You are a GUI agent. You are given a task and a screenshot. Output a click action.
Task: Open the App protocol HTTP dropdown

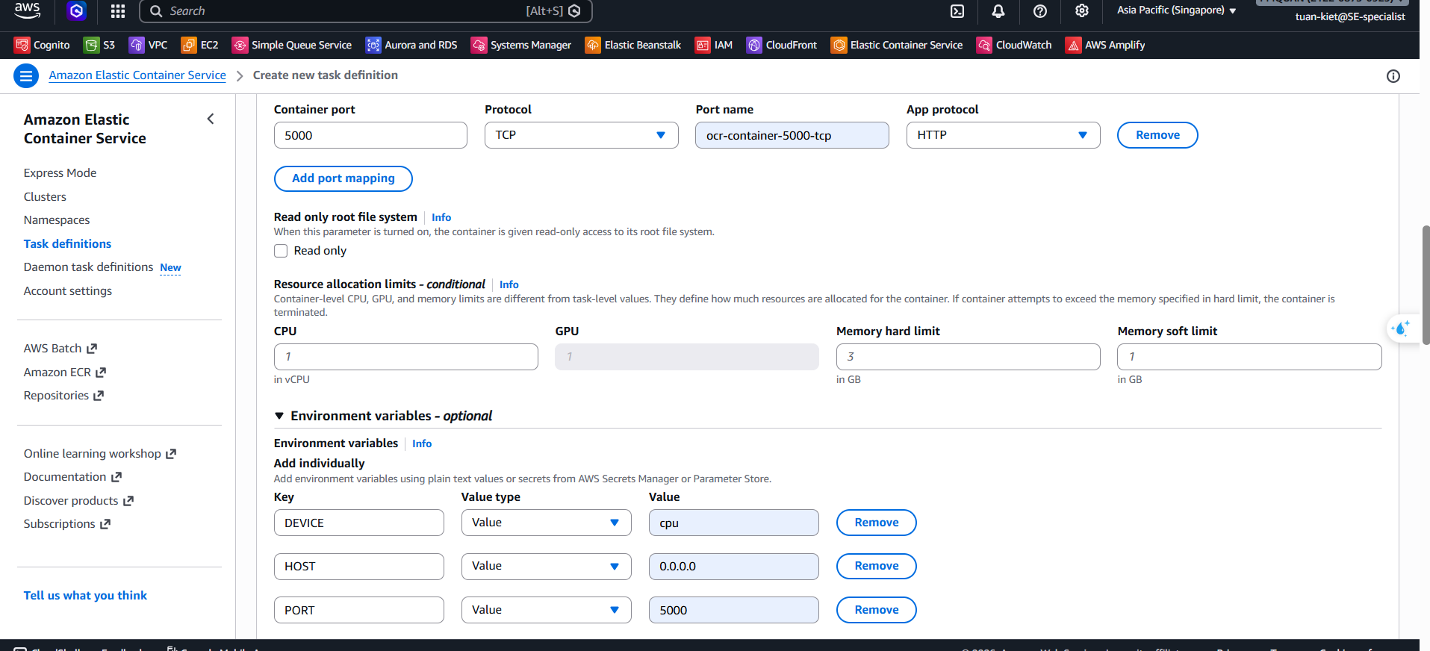[x=1002, y=135]
